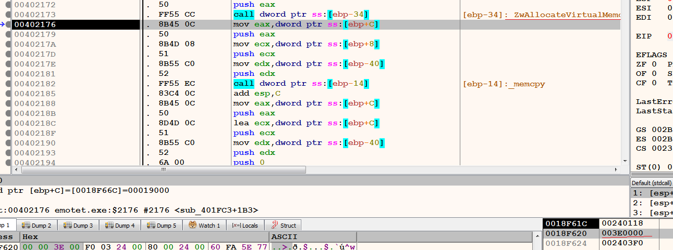Open the Watch 1 tab
The width and height of the screenshot is (673, 250).
[x=204, y=225]
